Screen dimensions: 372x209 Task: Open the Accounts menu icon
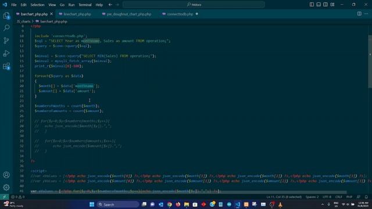tap(6, 175)
